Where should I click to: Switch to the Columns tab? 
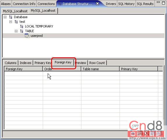[x=10, y=63]
